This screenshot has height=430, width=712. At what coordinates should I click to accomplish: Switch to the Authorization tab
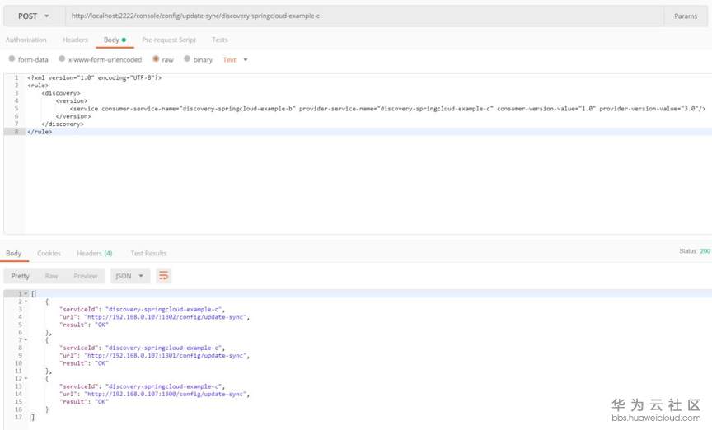26,40
